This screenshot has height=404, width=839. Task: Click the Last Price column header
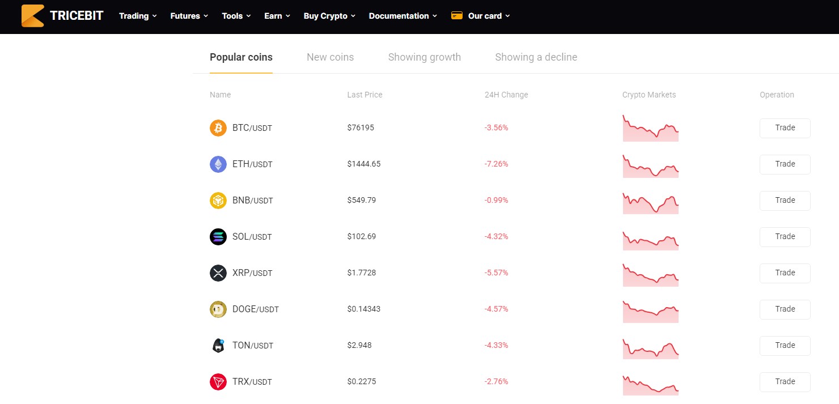tap(365, 95)
